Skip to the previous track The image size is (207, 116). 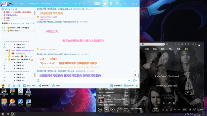tap(100, 110)
